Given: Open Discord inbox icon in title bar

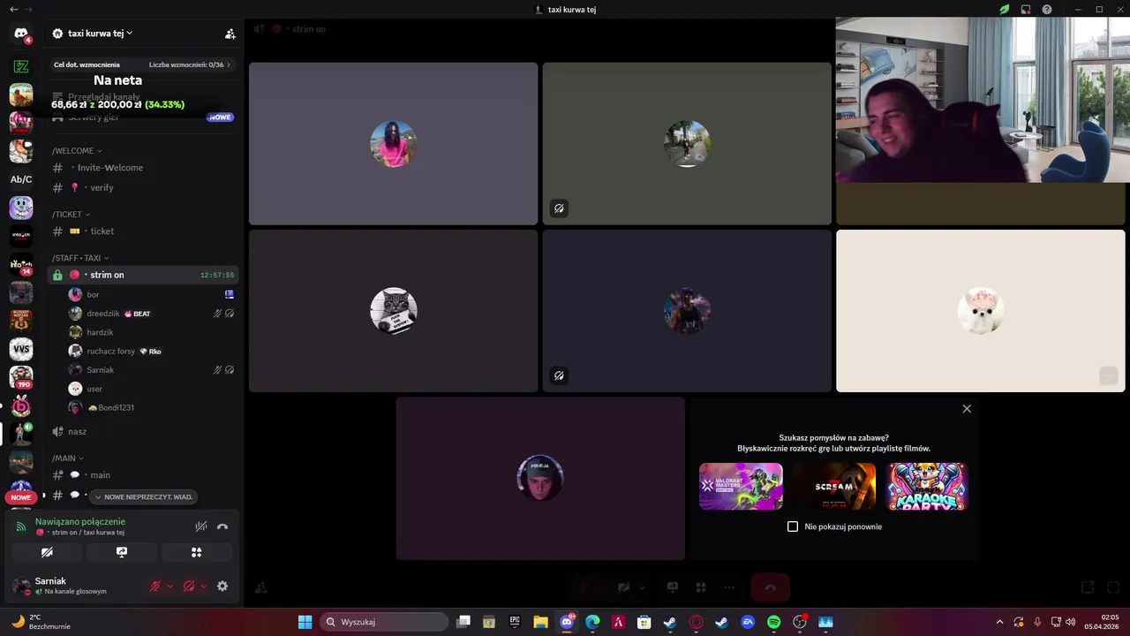Looking at the screenshot, I should pyautogui.click(x=1026, y=10).
